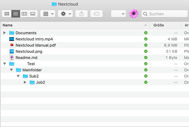Select Nextcloud.png file name
The height and width of the screenshot is (127, 189).
pyautogui.click(x=29, y=52)
